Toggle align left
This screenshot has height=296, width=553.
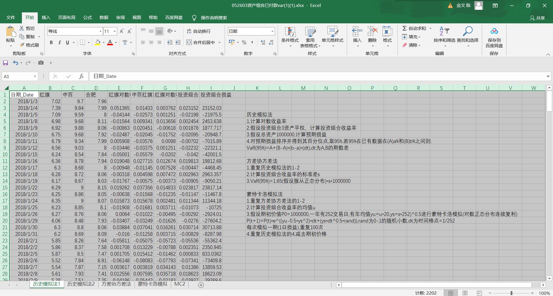click(x=143, y=42)
